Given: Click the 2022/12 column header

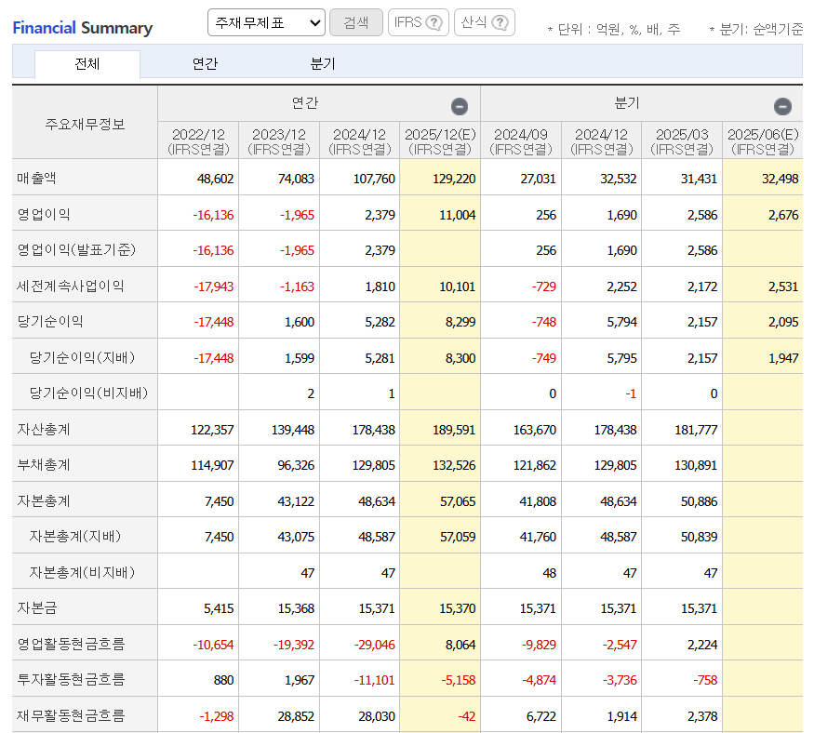Looking at the screenshot, I should point(198,141).
